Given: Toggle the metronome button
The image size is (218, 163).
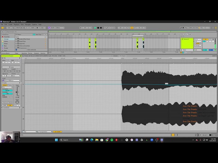Looking at the screenshot, I should coord(37,28).
